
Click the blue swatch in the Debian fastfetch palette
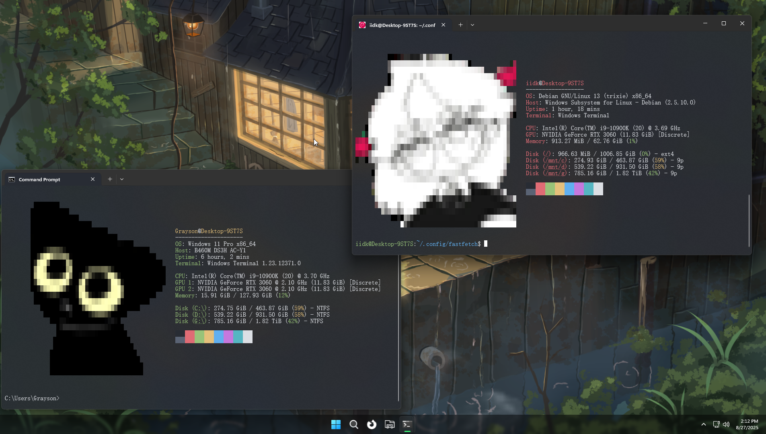pyautogui.click(x=569, y=189)
